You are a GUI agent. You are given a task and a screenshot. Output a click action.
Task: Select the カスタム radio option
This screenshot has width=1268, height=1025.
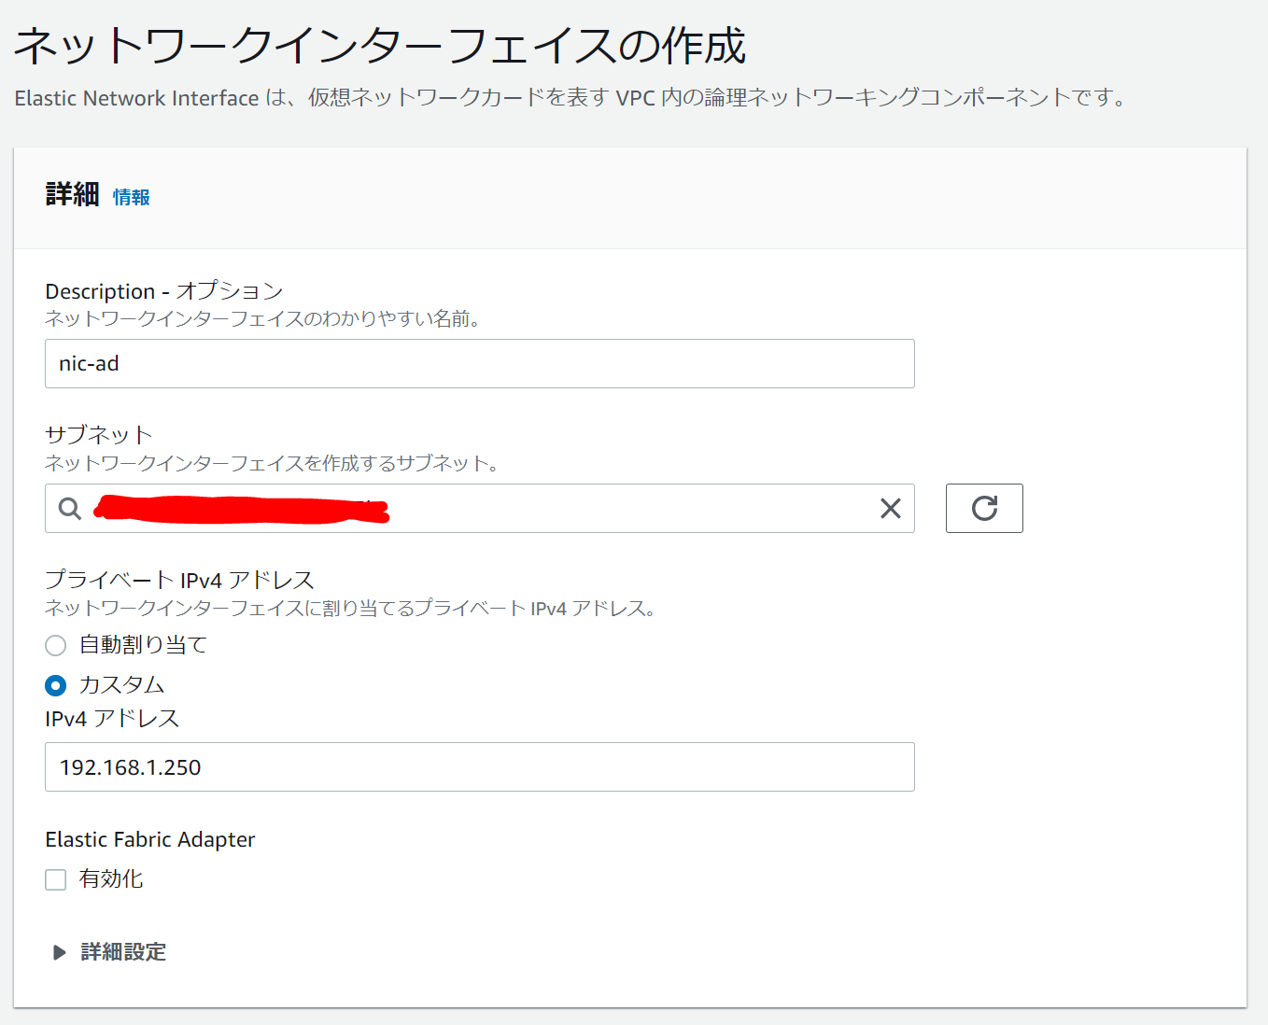[56, 685]
